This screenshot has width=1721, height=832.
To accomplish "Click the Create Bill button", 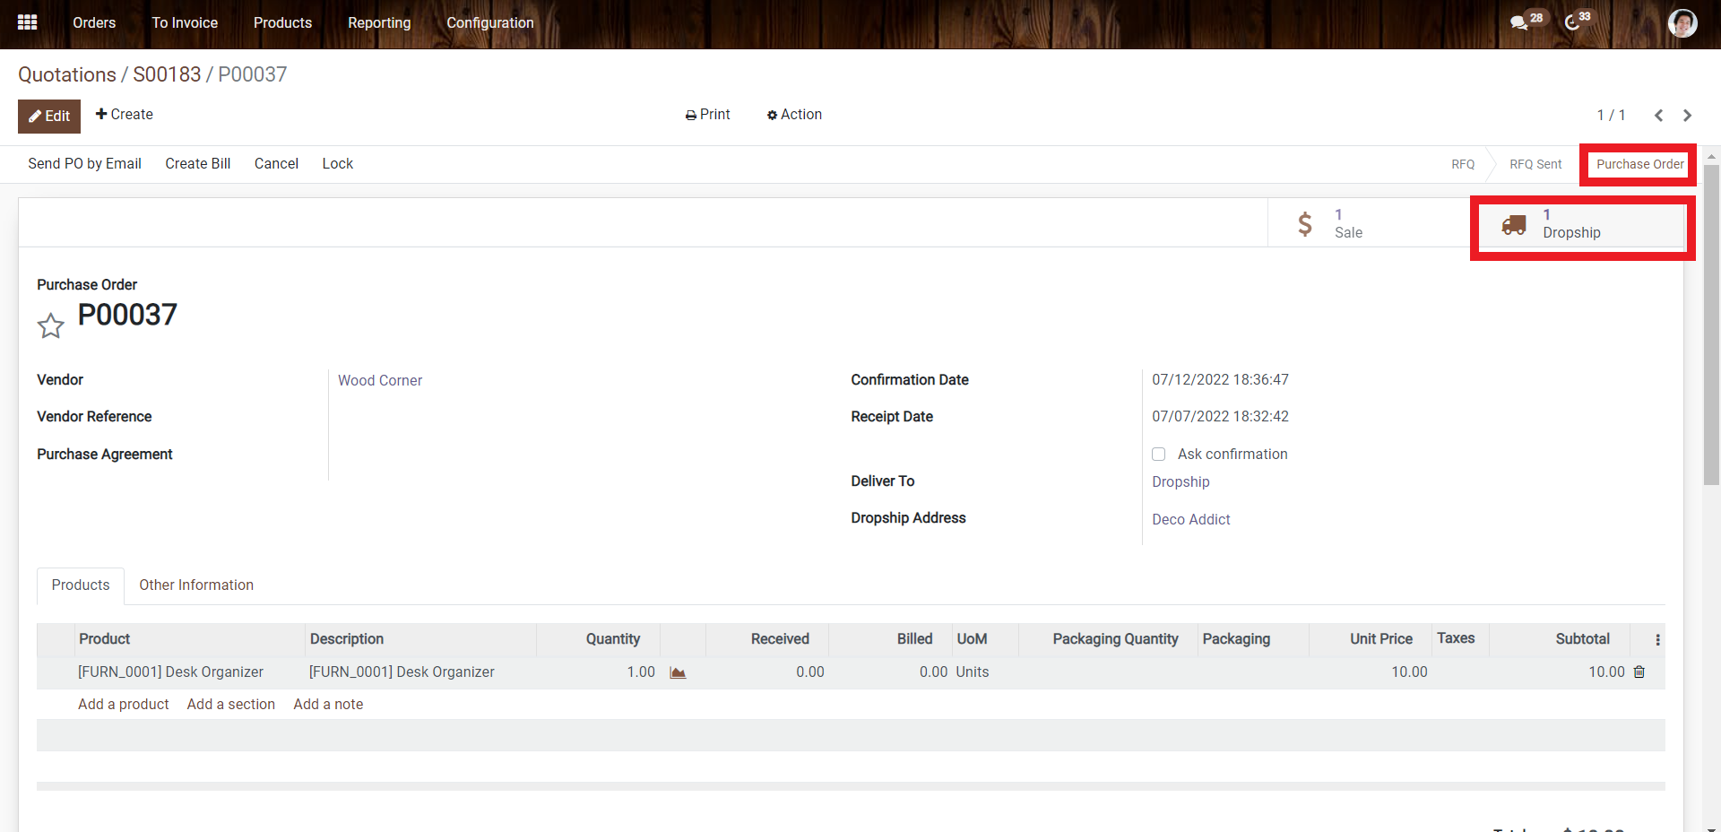I will coord(198,164).
